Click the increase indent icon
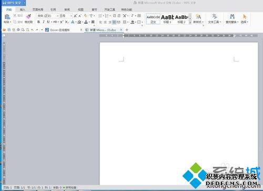Viewport: 263px width, 191px height. coord(119,16)
